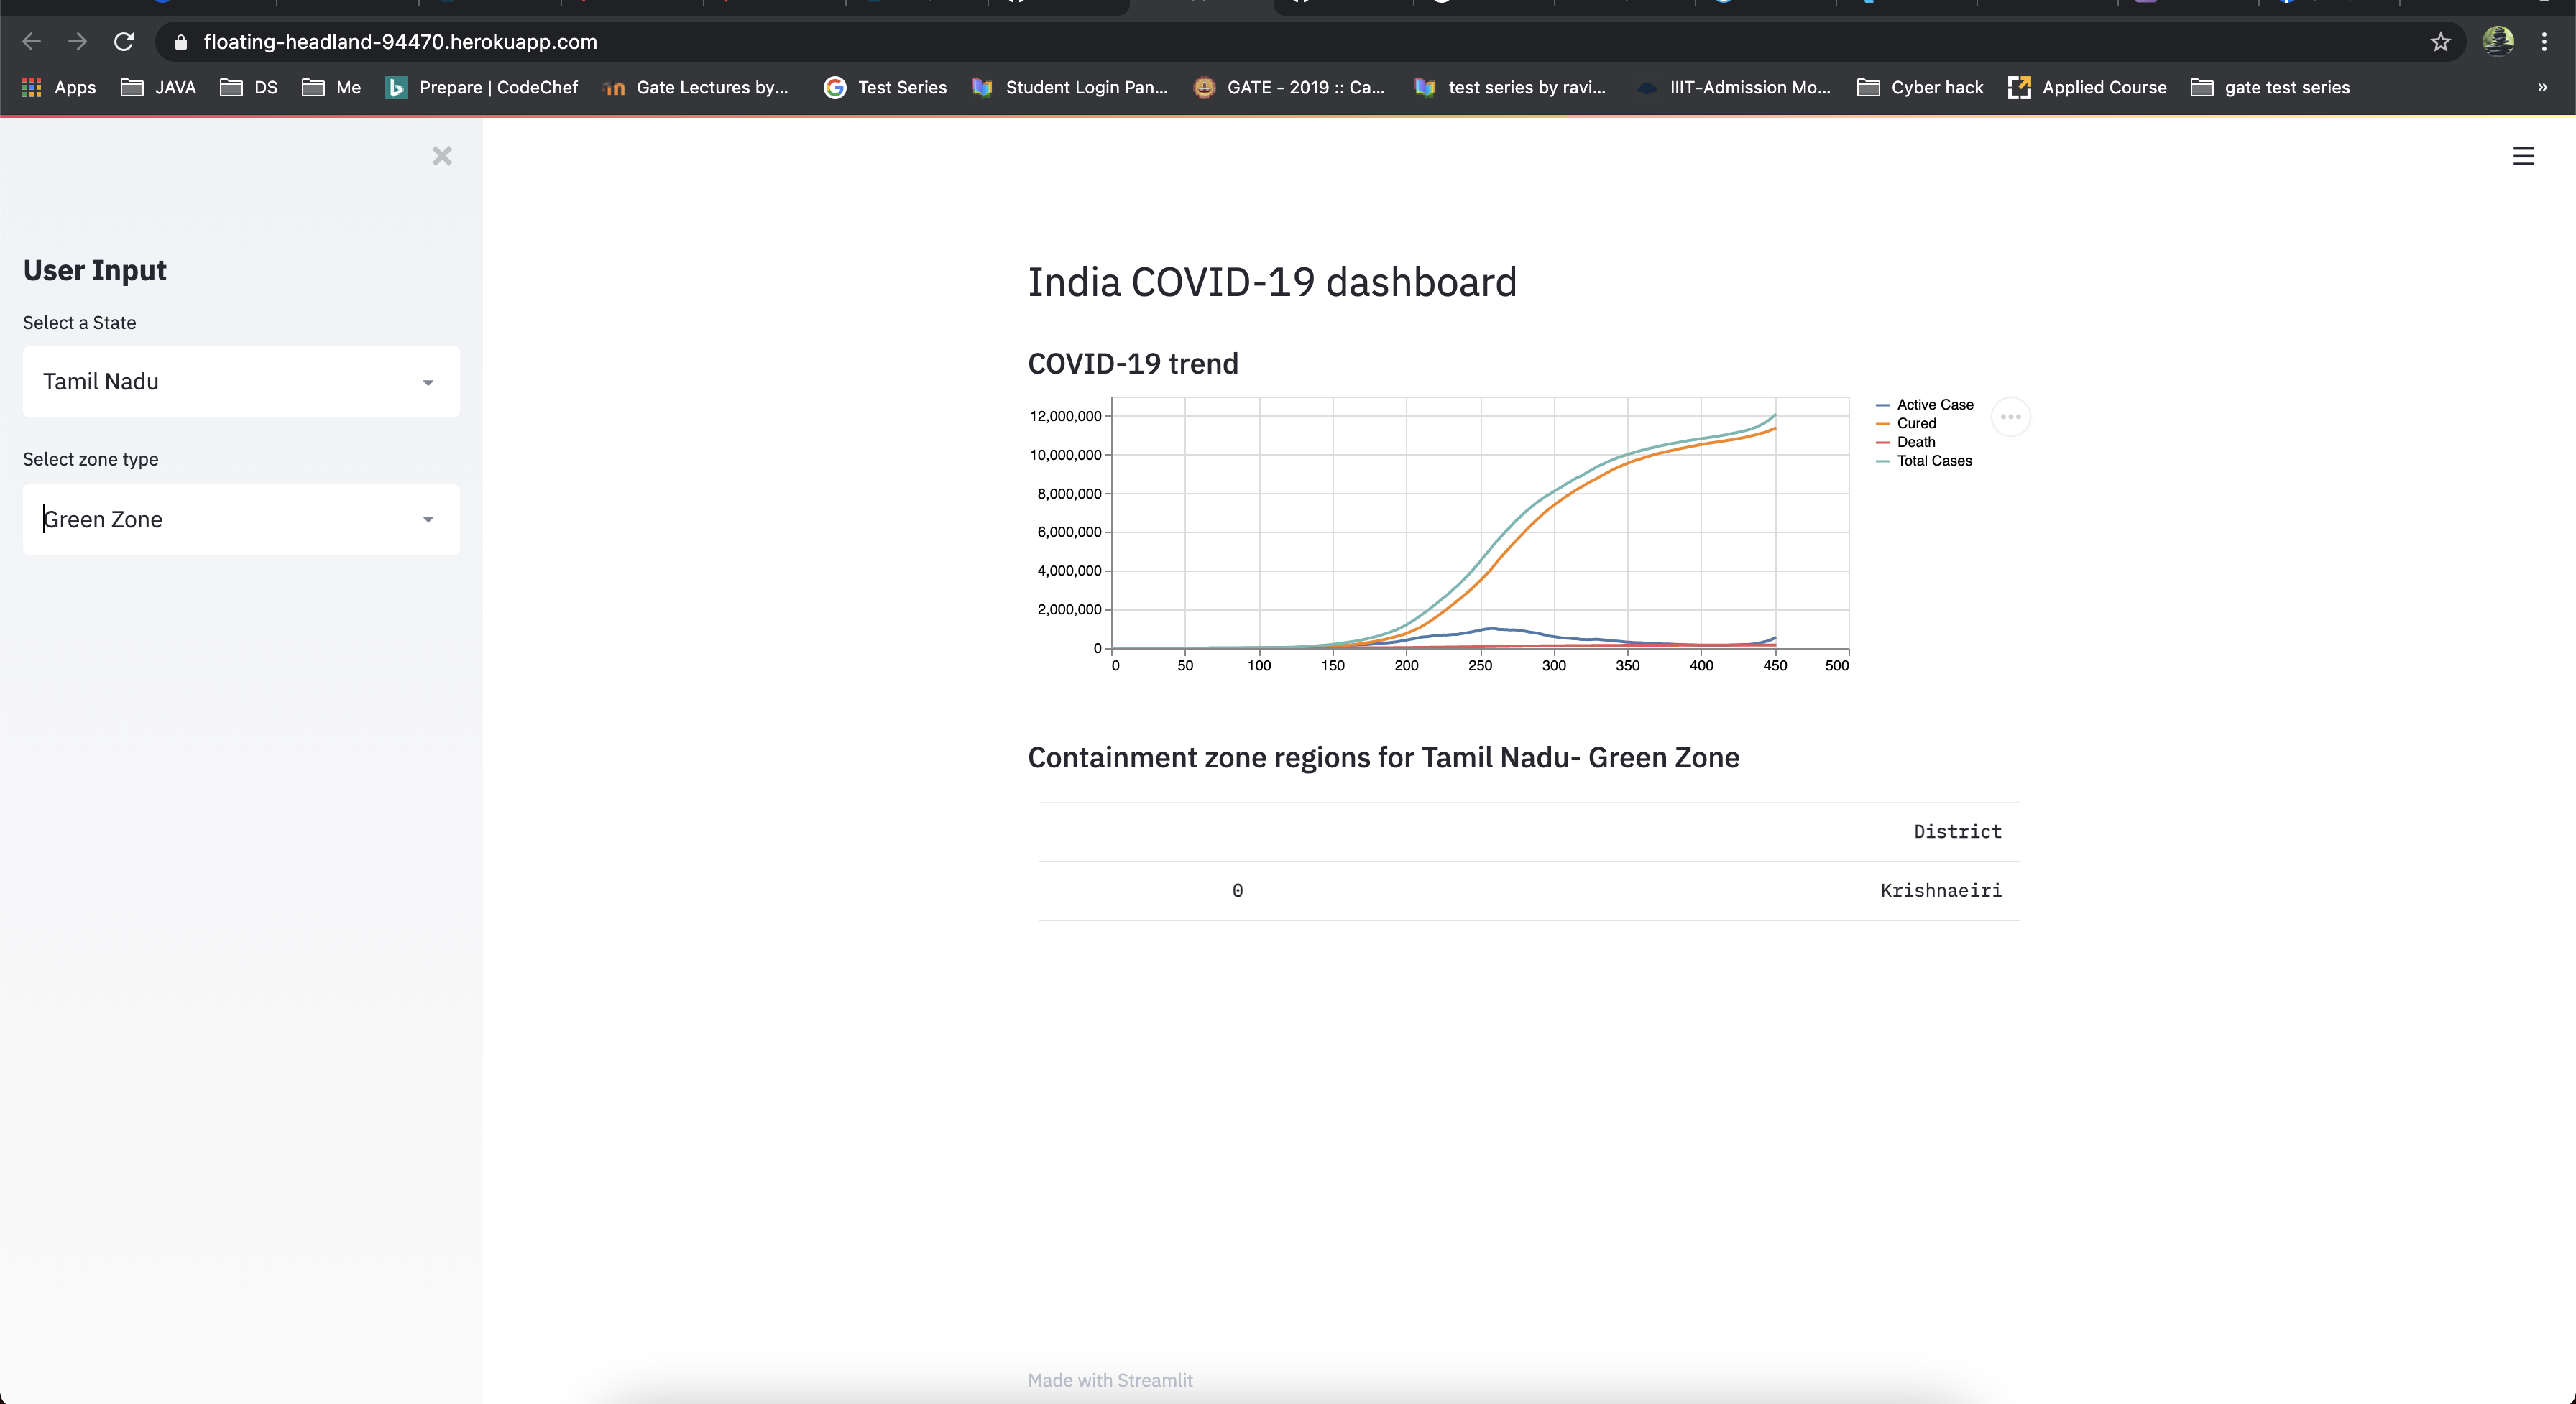The image size is (2576, 1404).
Task: Go back with browser arrow
Action: point(32,42)
